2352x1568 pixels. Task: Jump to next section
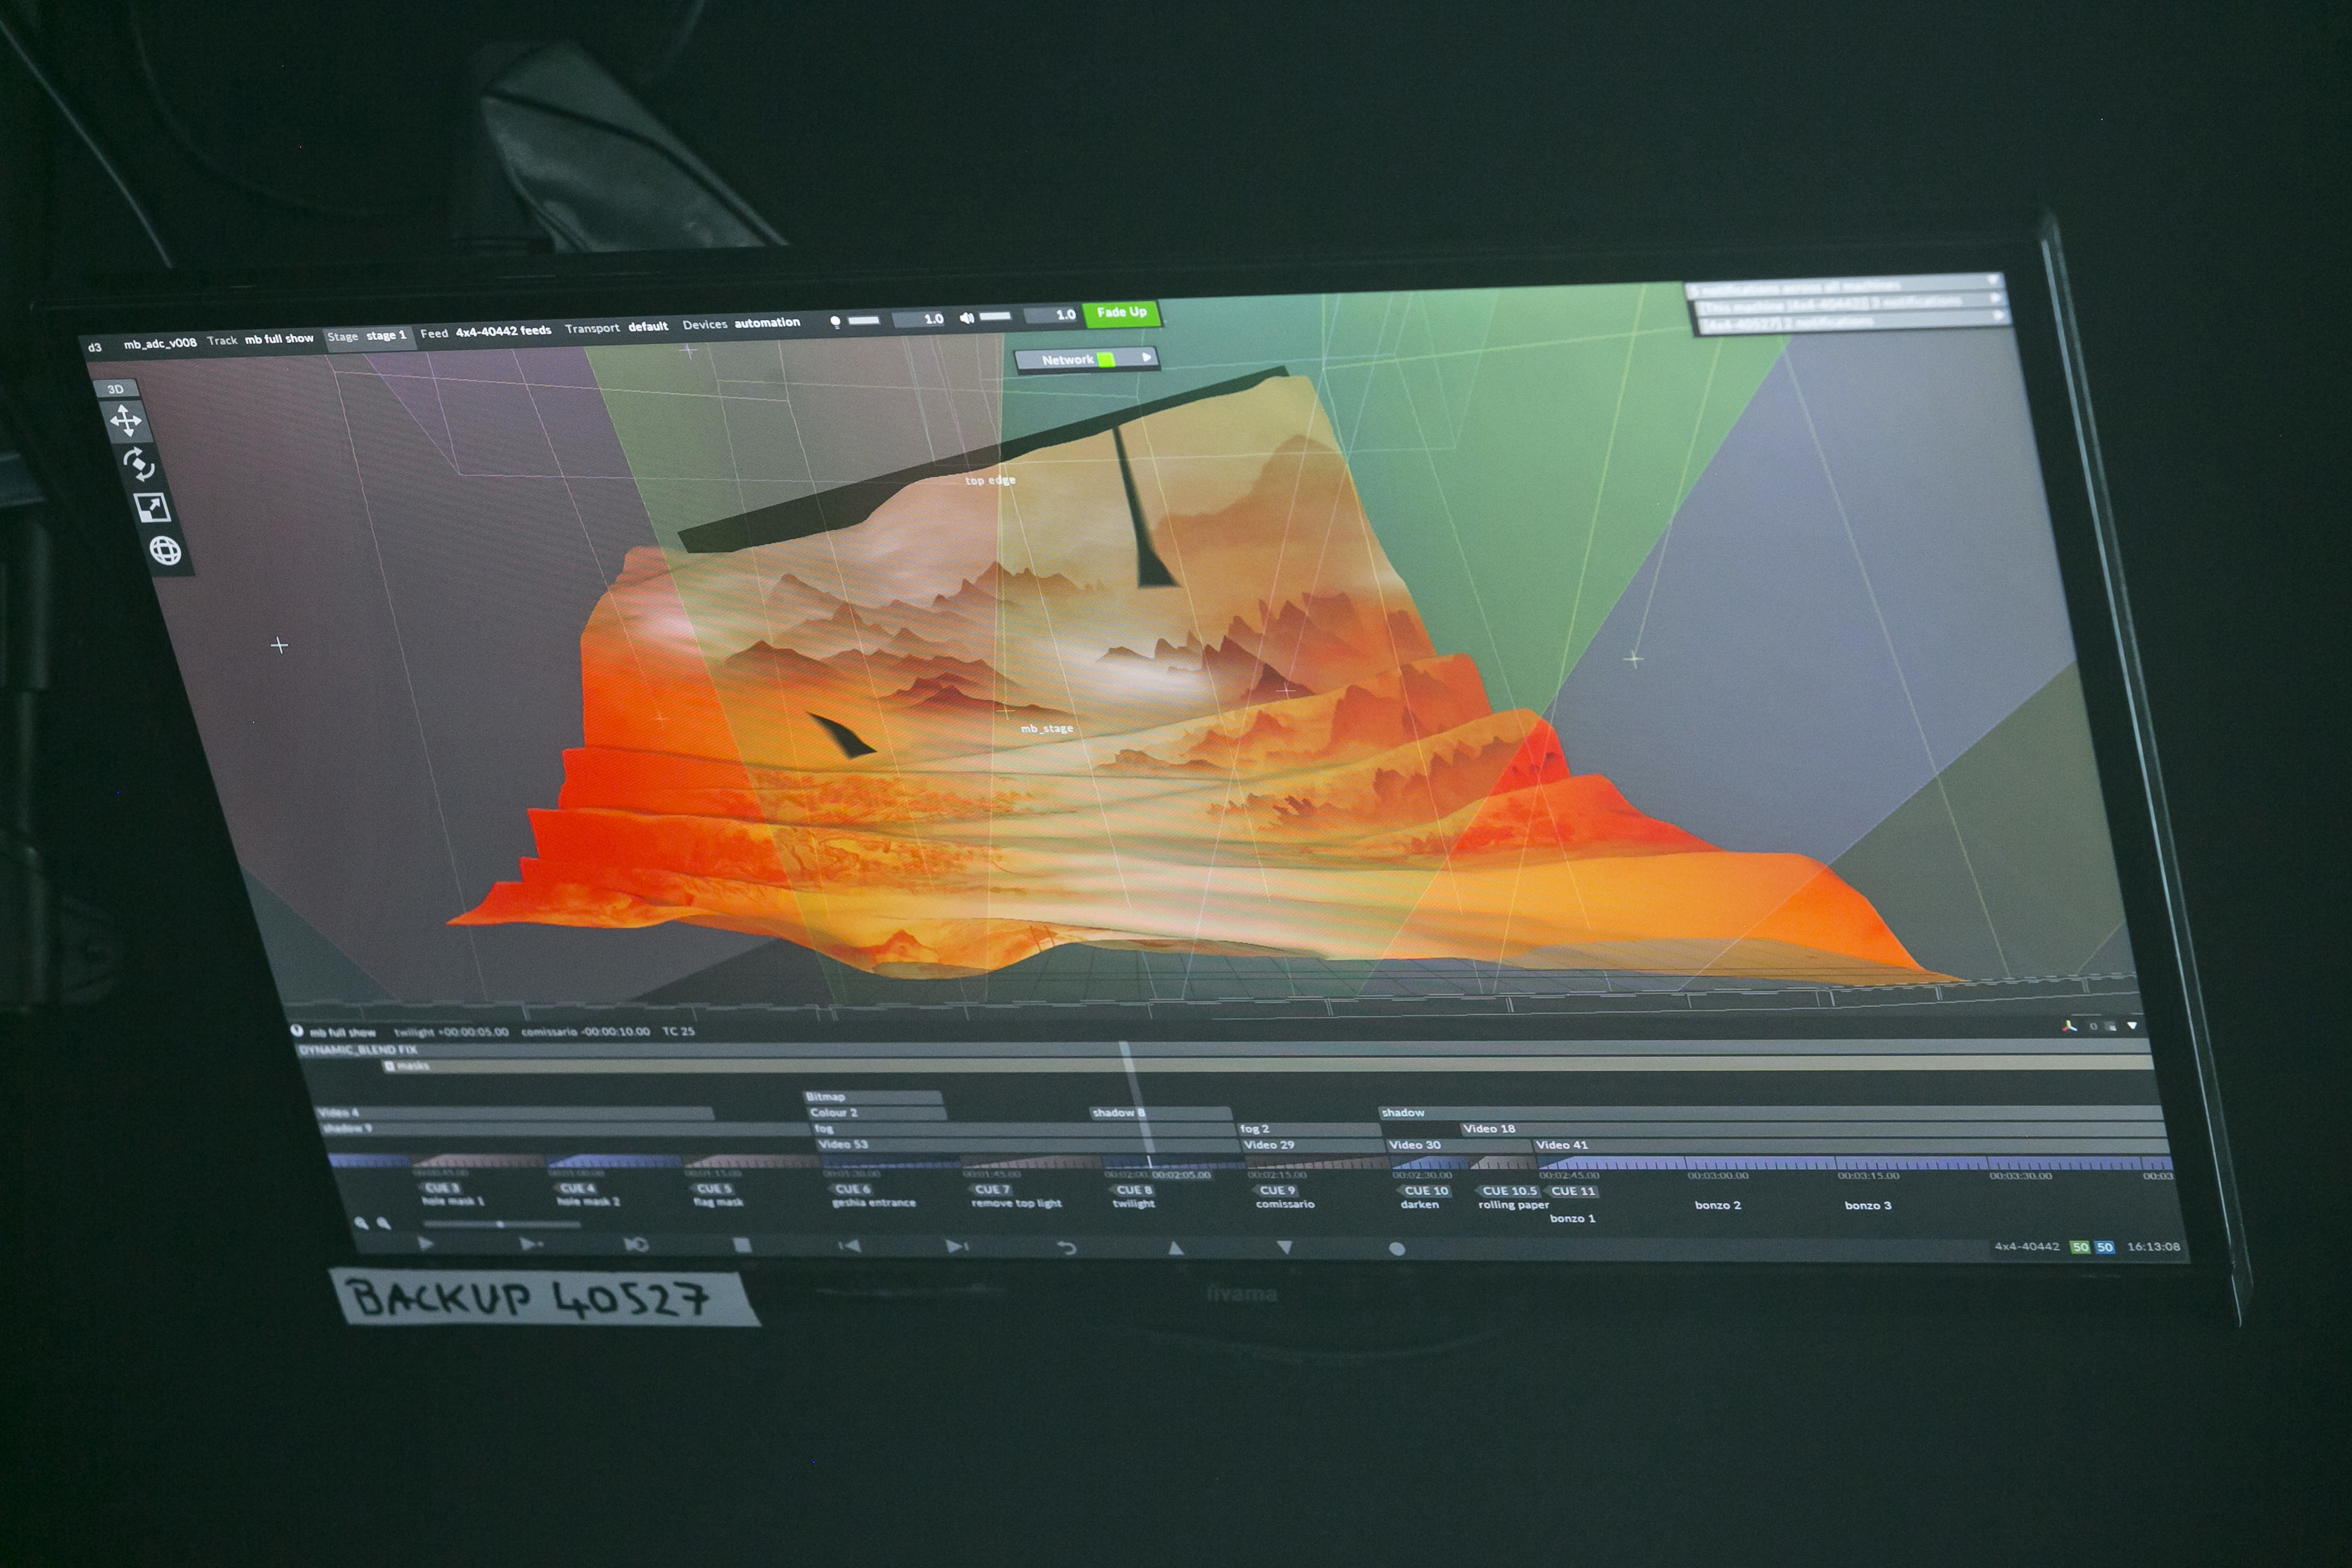pyautogui.click(x=957, y=1246)
